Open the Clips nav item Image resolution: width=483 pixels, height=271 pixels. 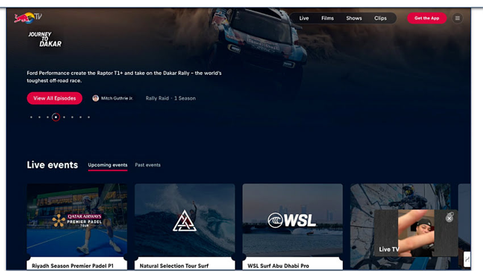[x=380, y=18]
